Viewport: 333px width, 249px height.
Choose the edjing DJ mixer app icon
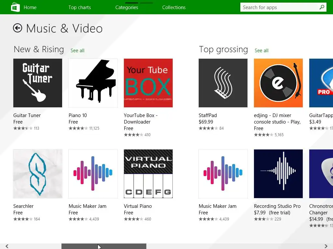coord(278,83)
